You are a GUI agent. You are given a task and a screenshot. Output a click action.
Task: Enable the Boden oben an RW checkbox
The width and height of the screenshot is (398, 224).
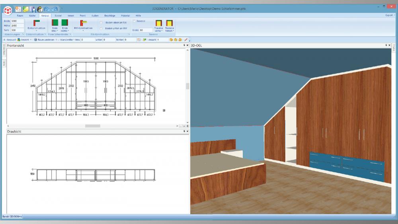(x=101, y=23)
